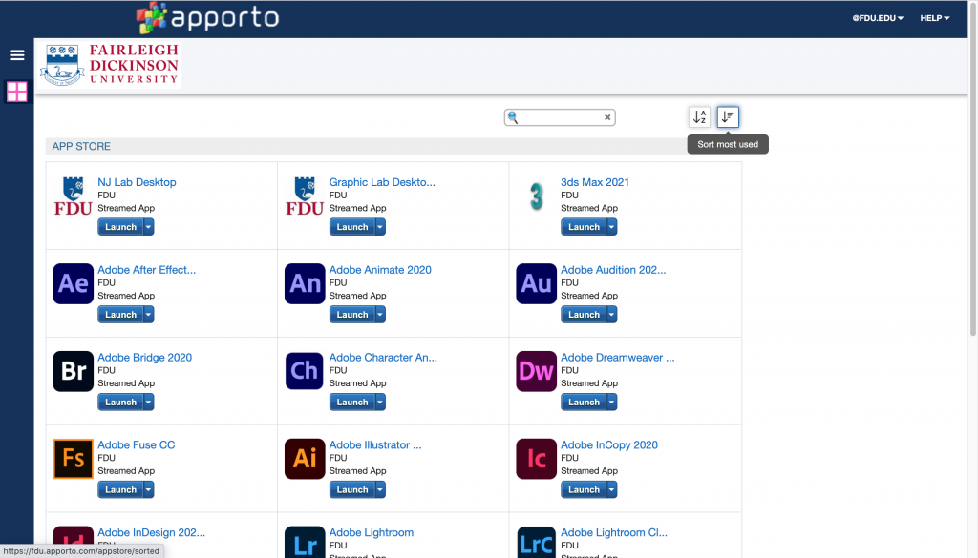Launch Adobe Dreamweaver

click(584, 403)
